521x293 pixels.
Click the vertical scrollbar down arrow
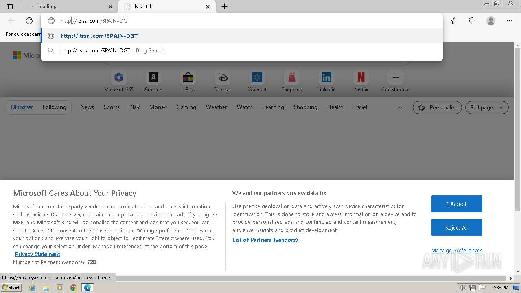(x=518, y=271)
